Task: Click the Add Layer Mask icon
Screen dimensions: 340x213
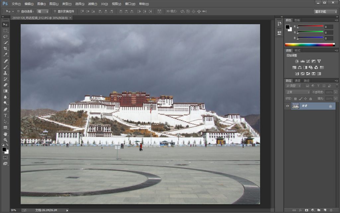Action: [x=307, y=210]
